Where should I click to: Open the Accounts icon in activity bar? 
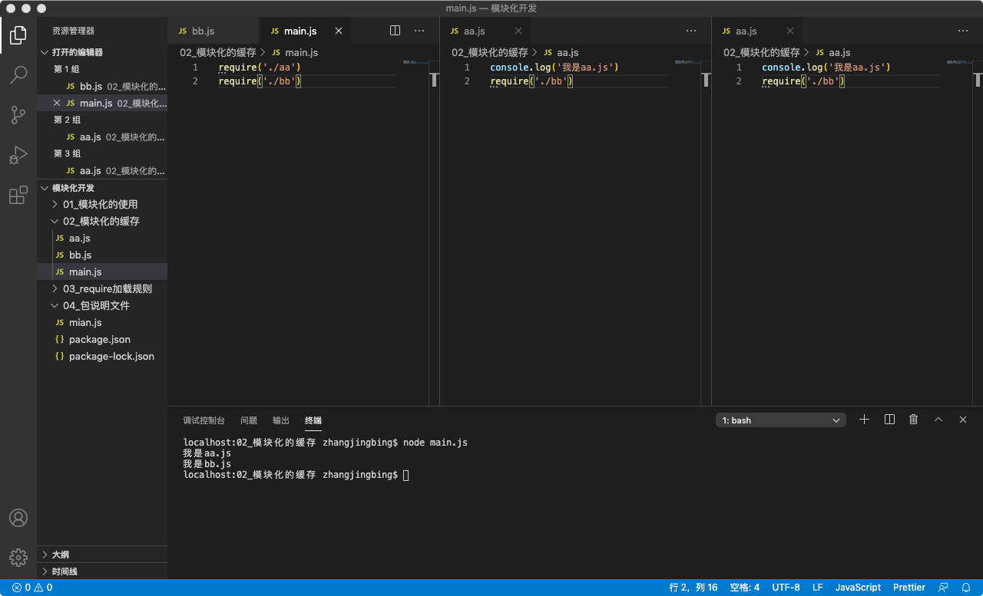pyautogui.click(x=18, y=518)
